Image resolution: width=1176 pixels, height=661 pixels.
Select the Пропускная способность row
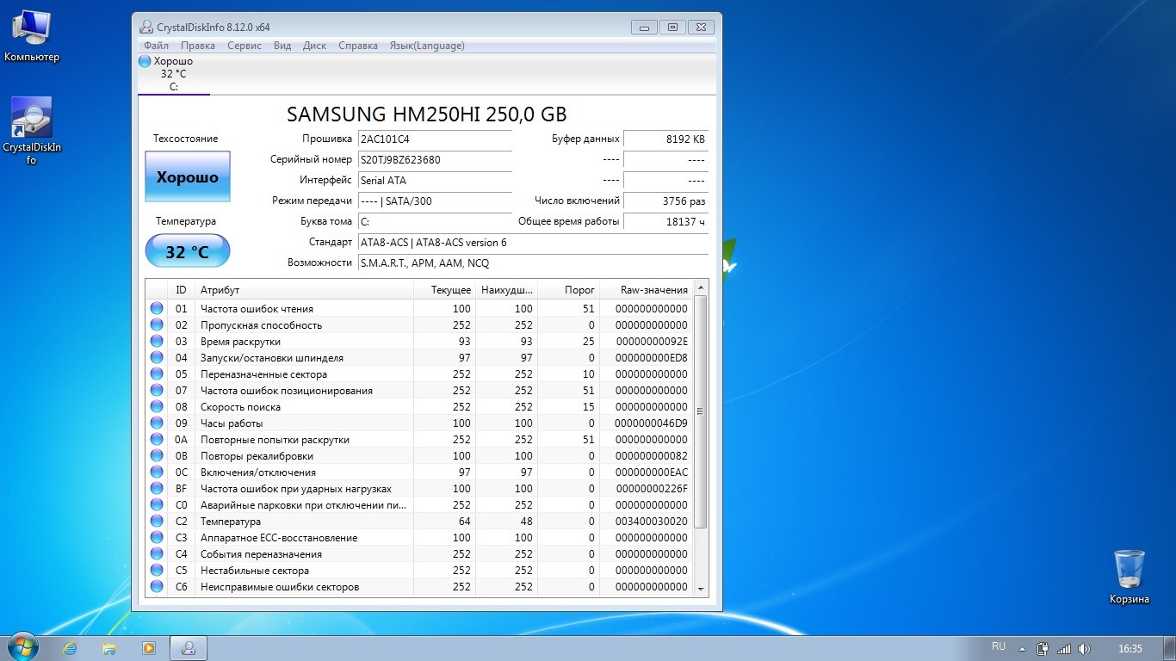click(x=418, y=324)
